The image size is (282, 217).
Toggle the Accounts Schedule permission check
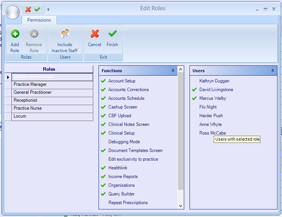[103, 98]
